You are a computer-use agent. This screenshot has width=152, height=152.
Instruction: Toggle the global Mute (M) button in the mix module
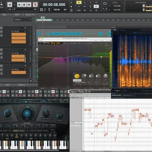(x=79, y=3)
